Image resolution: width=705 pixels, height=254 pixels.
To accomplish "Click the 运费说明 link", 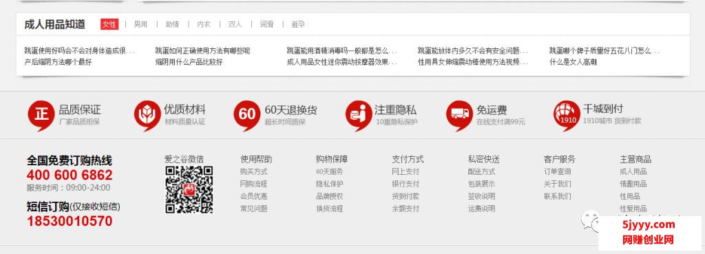I will [481, 209].
